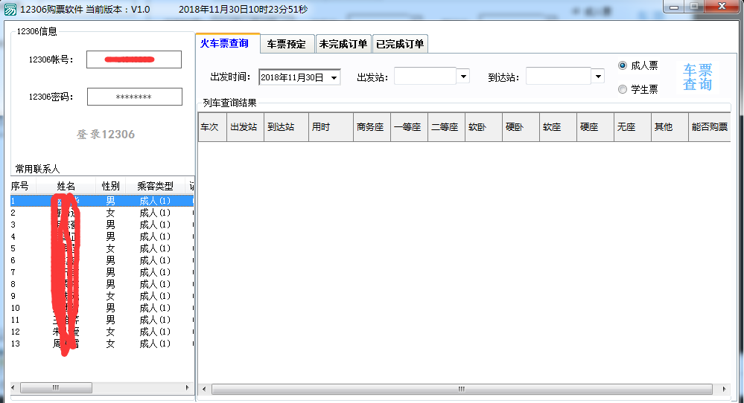
Task: Click the 乘客类型 column header
Action: [x=149, y=186]
